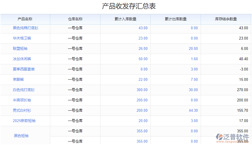This screenshot has height=146, width=252.
Task: Open the 华夫格卫裤 product link
Action: click(22, 38)
